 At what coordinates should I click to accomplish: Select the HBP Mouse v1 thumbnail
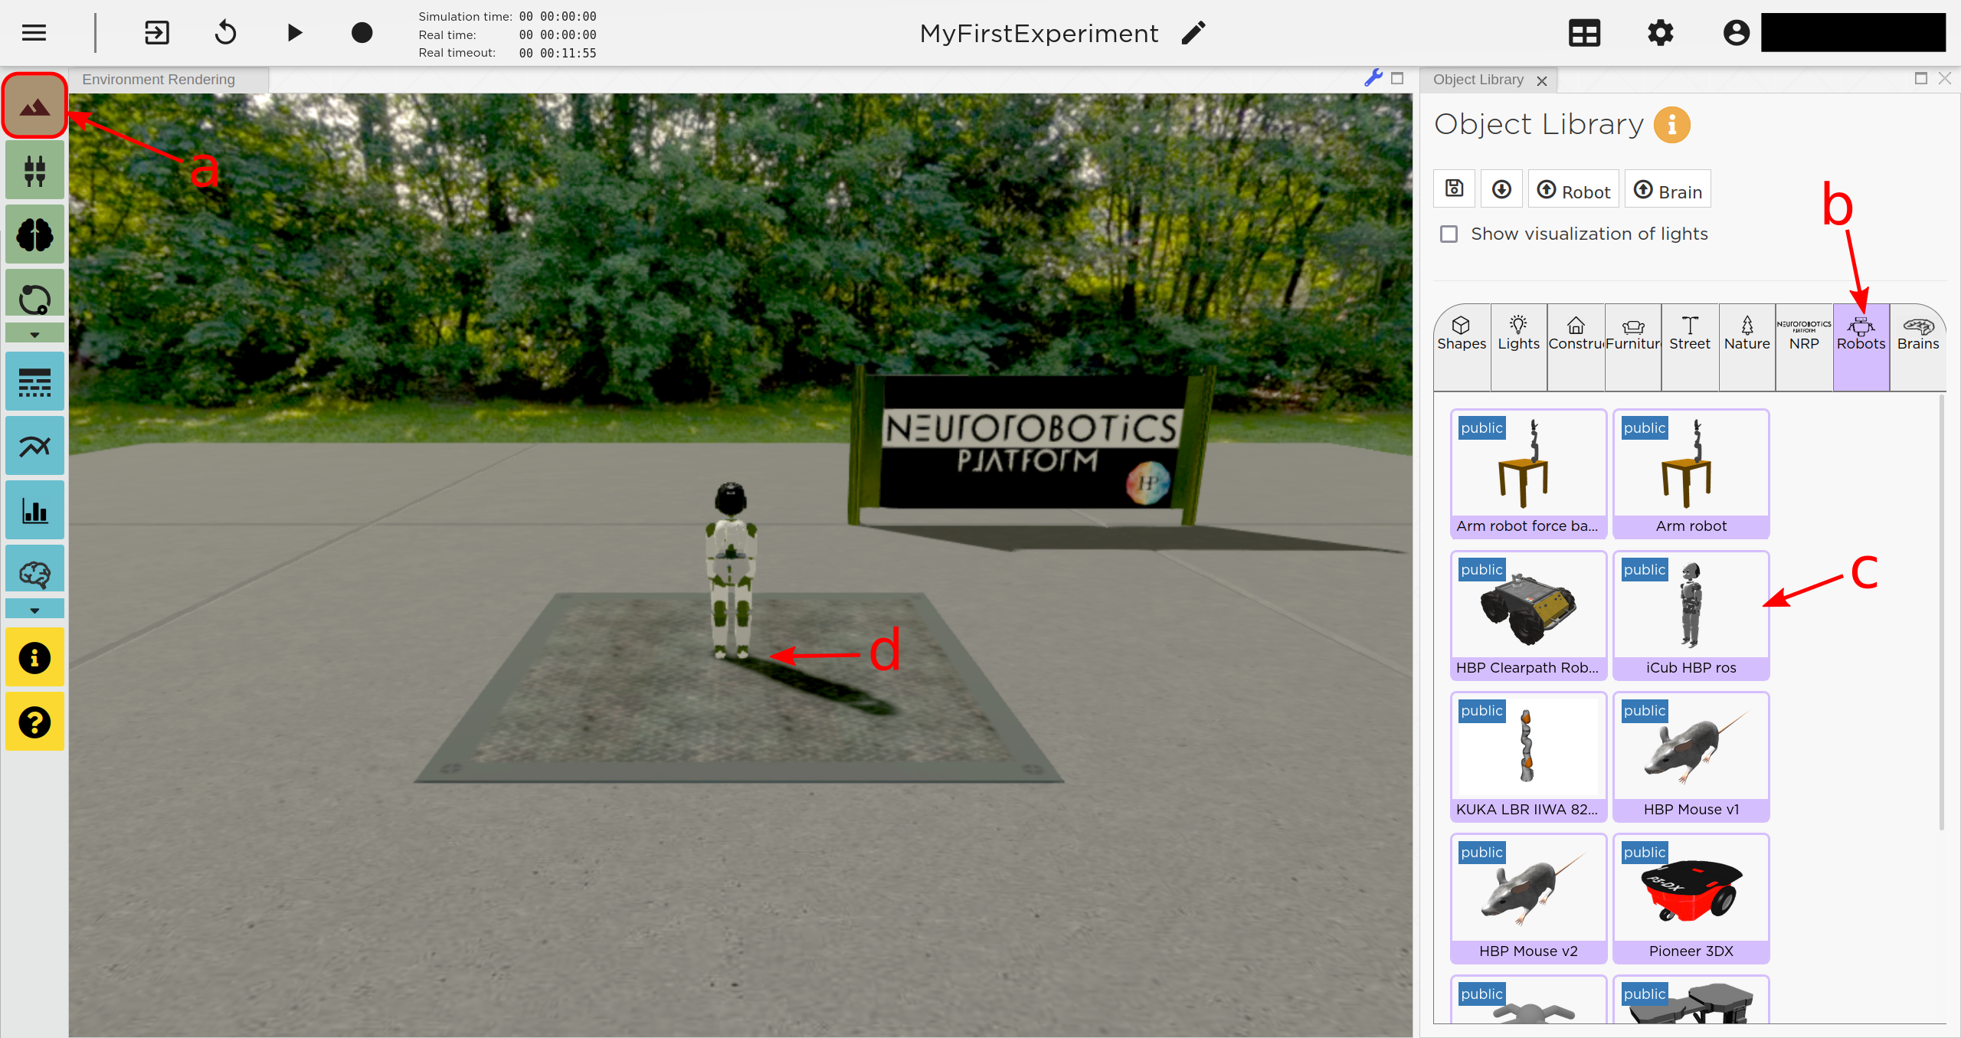pos(1691,758)
